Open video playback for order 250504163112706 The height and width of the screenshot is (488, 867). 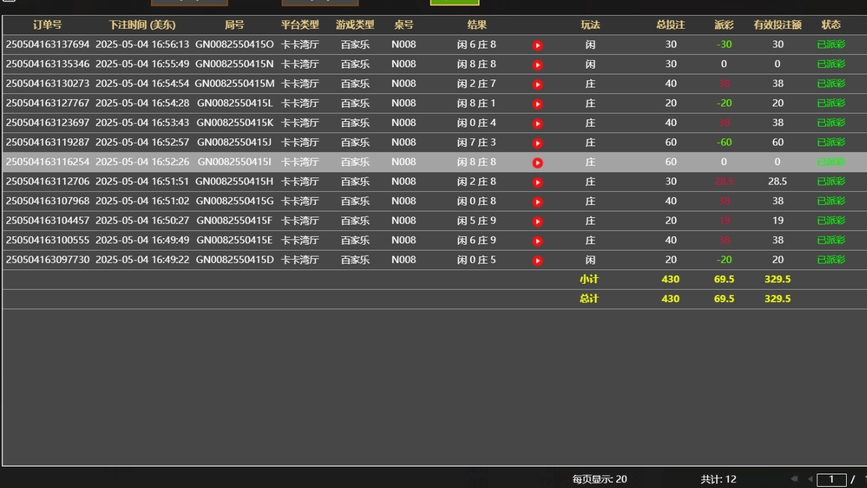pyautogui.click(x=537, y=181)
